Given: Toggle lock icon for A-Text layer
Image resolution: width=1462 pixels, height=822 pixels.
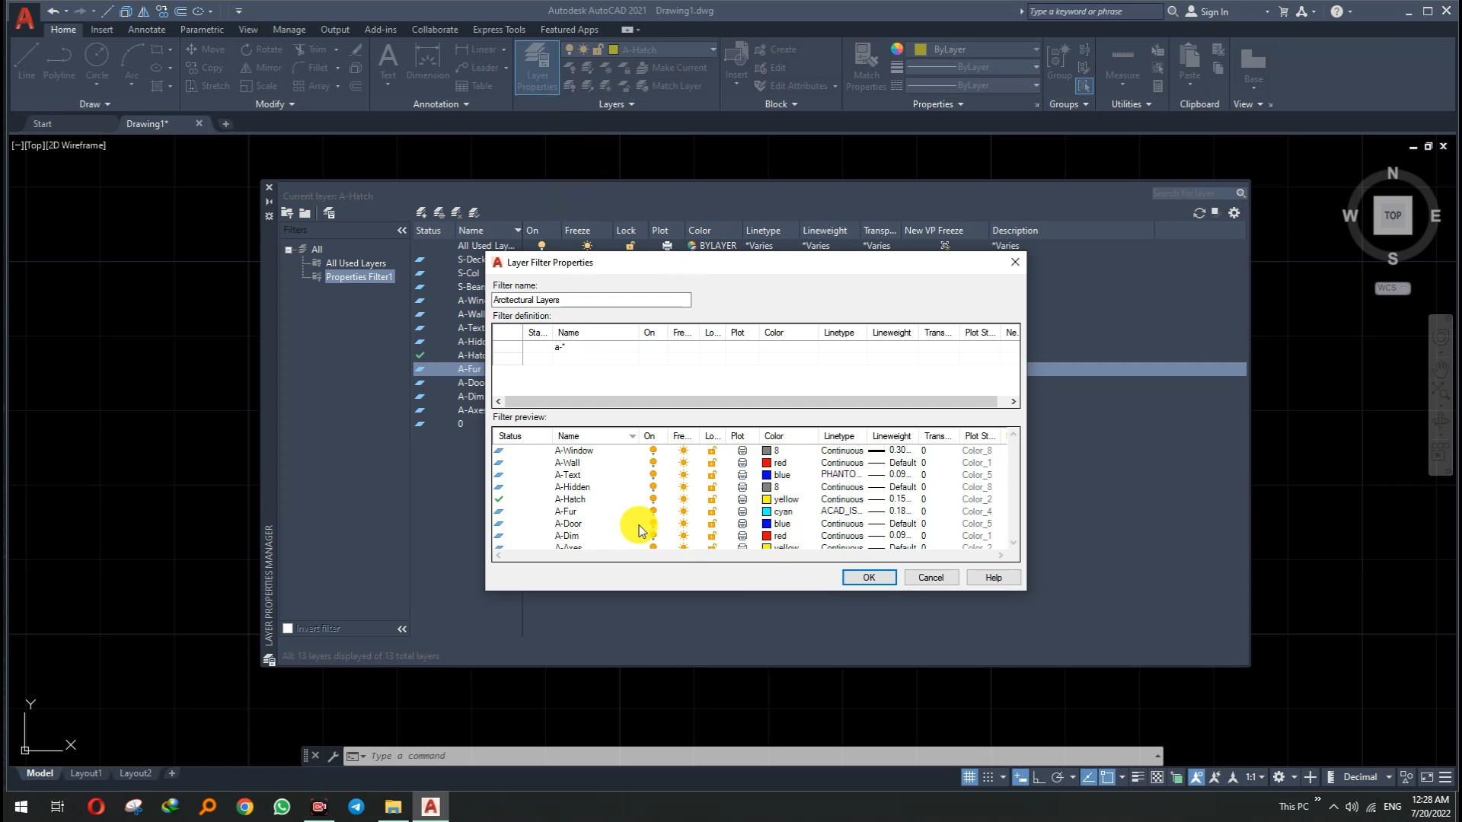Looking at the screenshot, I should (712, 475).
